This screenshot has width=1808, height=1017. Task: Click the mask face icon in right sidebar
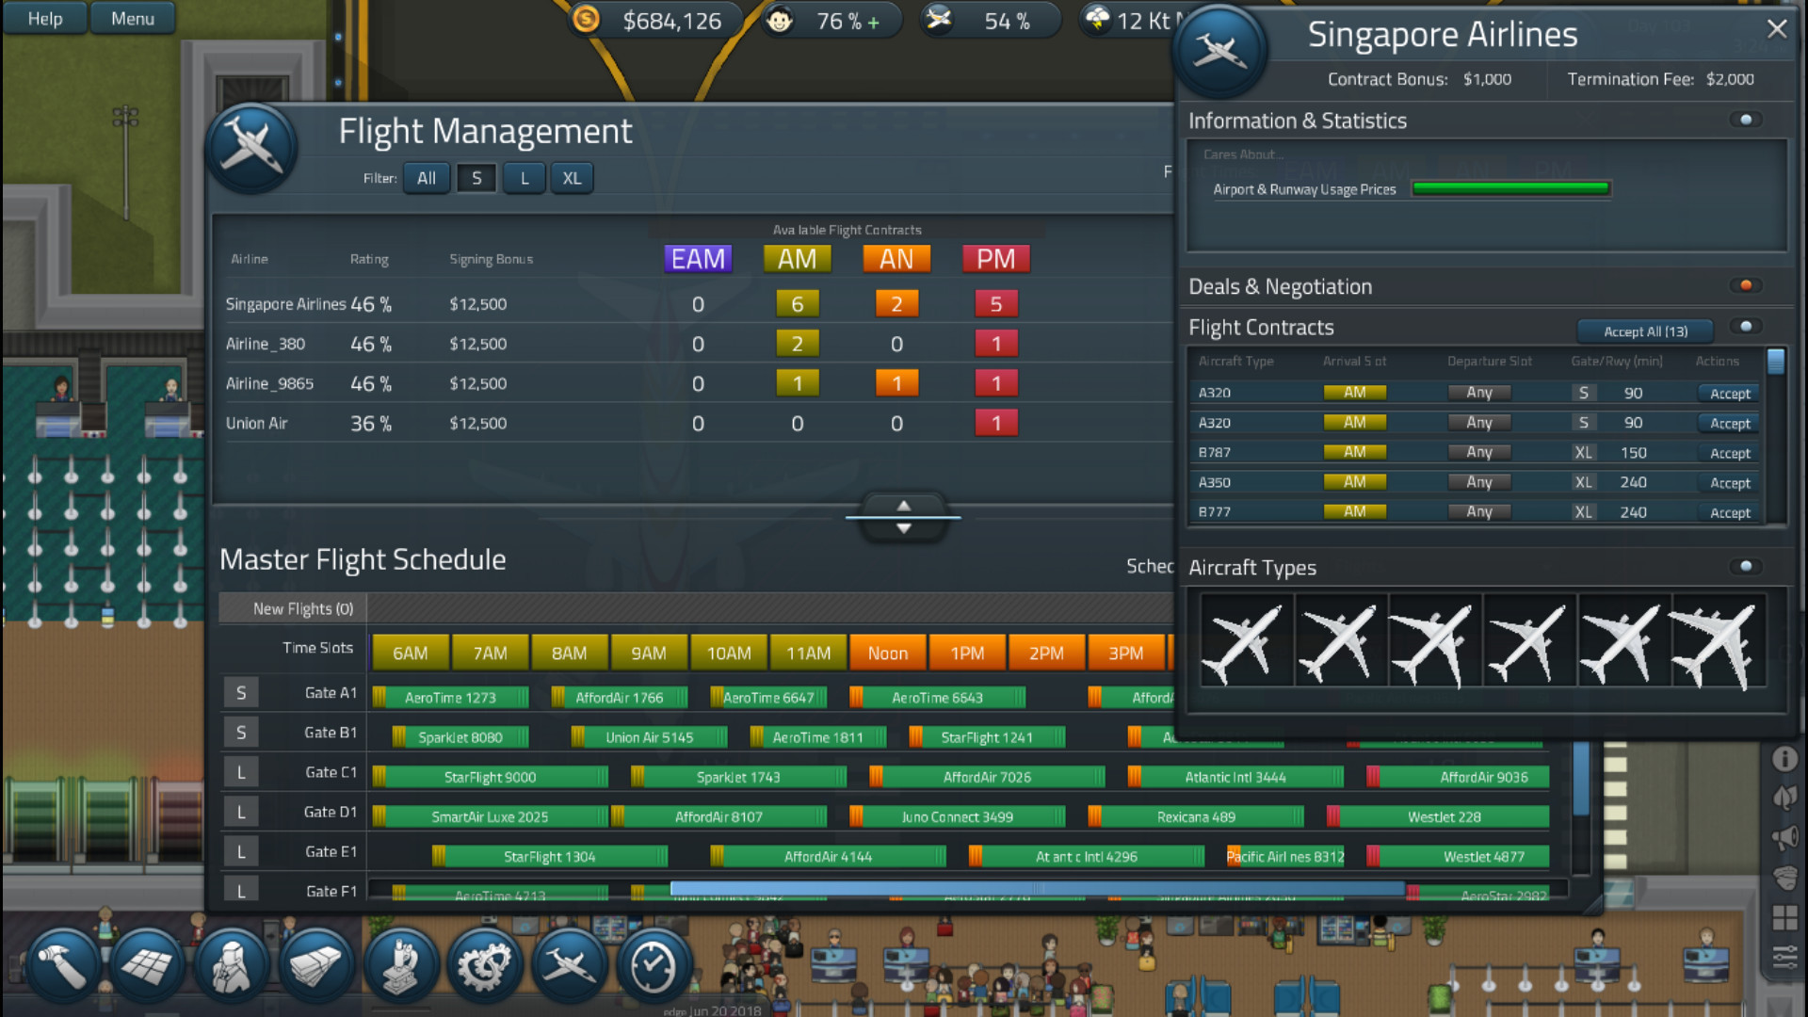point(1784,878)
